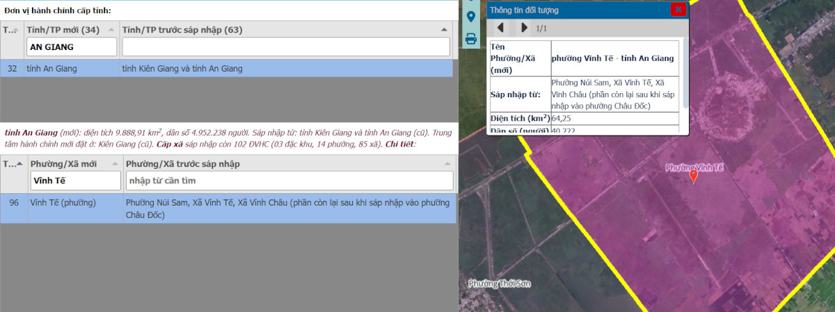Close the Thông tin đối tượng popup

[678, 10]
